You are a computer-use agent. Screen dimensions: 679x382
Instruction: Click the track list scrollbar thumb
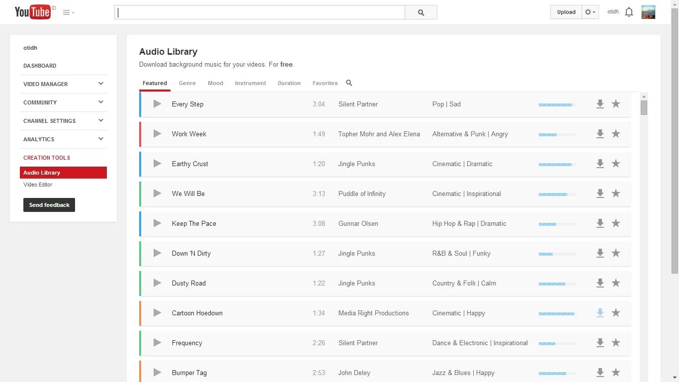644,107
